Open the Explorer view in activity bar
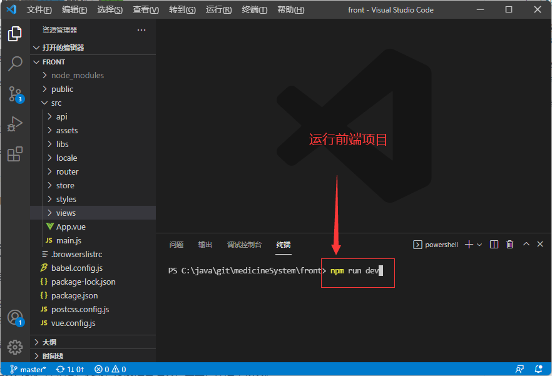Viewport: 552px width, 376px height. click(x=15, y=34)
